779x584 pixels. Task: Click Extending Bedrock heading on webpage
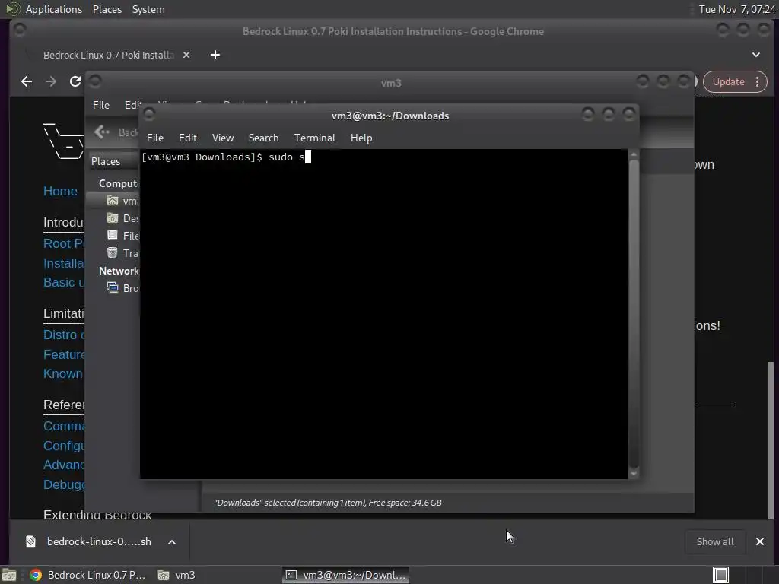pos(97,515)
